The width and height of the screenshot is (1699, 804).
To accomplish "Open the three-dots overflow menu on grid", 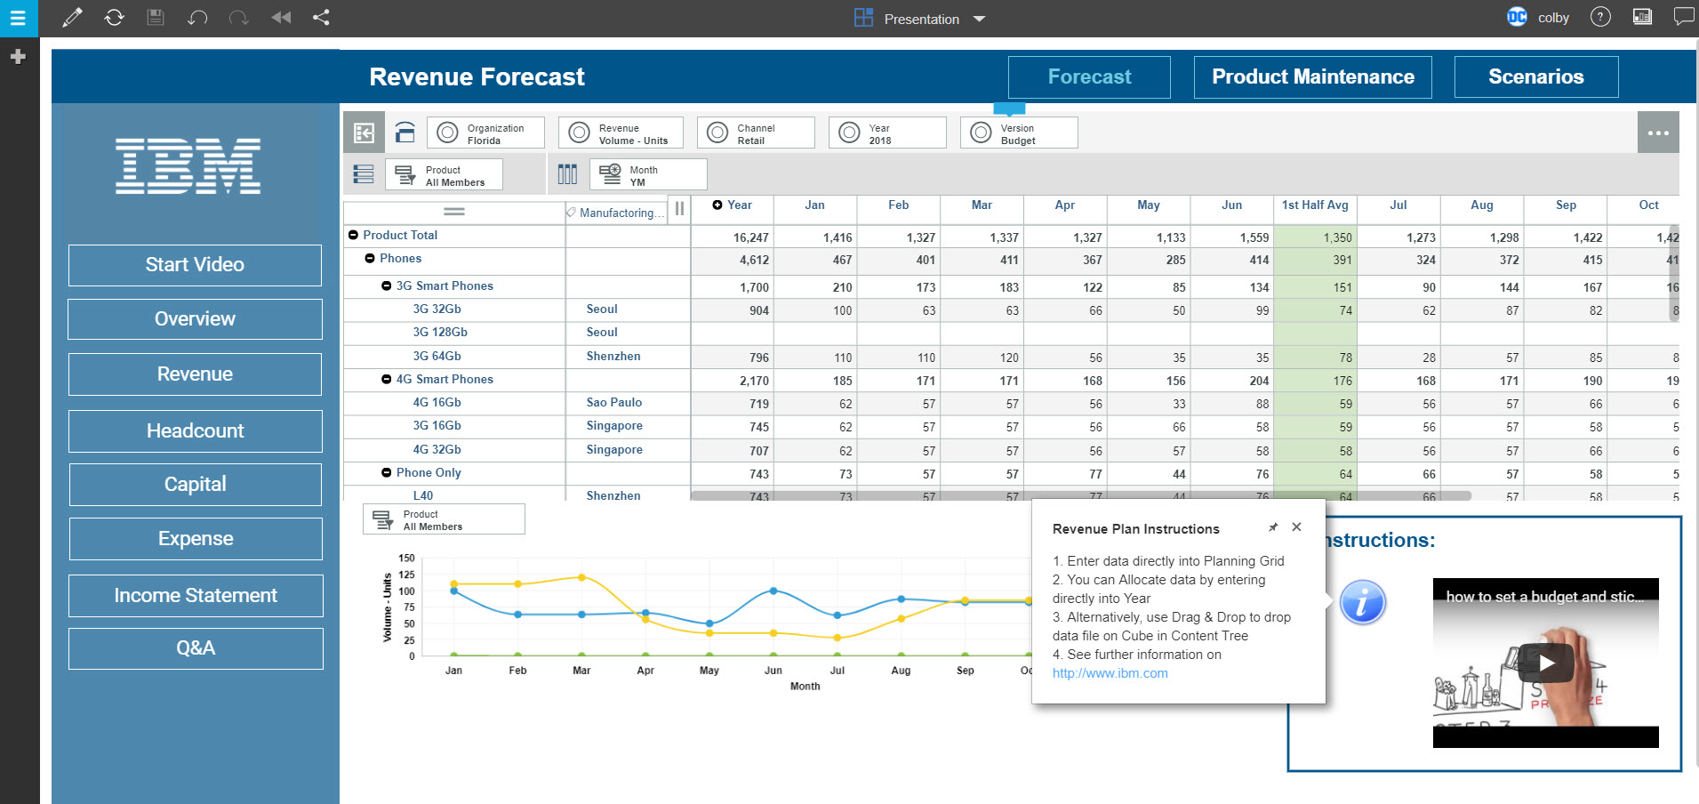I will pos(1658,133).
